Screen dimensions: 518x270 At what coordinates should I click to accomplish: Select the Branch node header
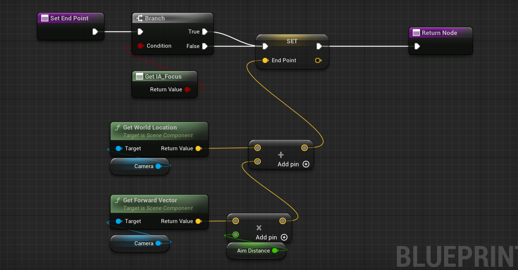pyautogui.click(x=173, y=18)
